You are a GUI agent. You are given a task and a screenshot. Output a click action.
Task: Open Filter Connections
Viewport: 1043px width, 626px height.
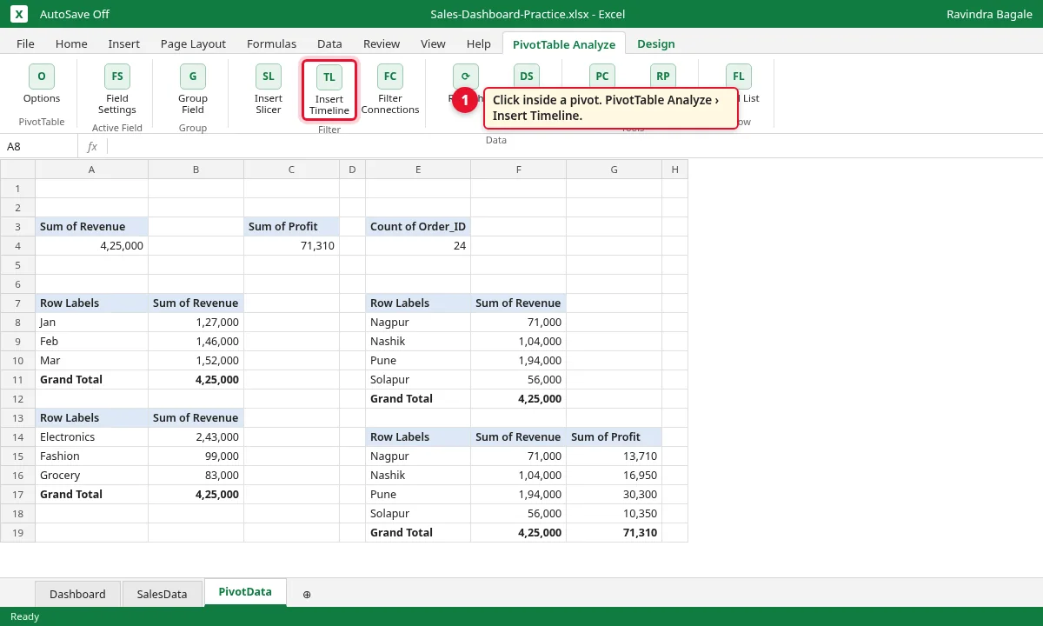tap(390, 90)
